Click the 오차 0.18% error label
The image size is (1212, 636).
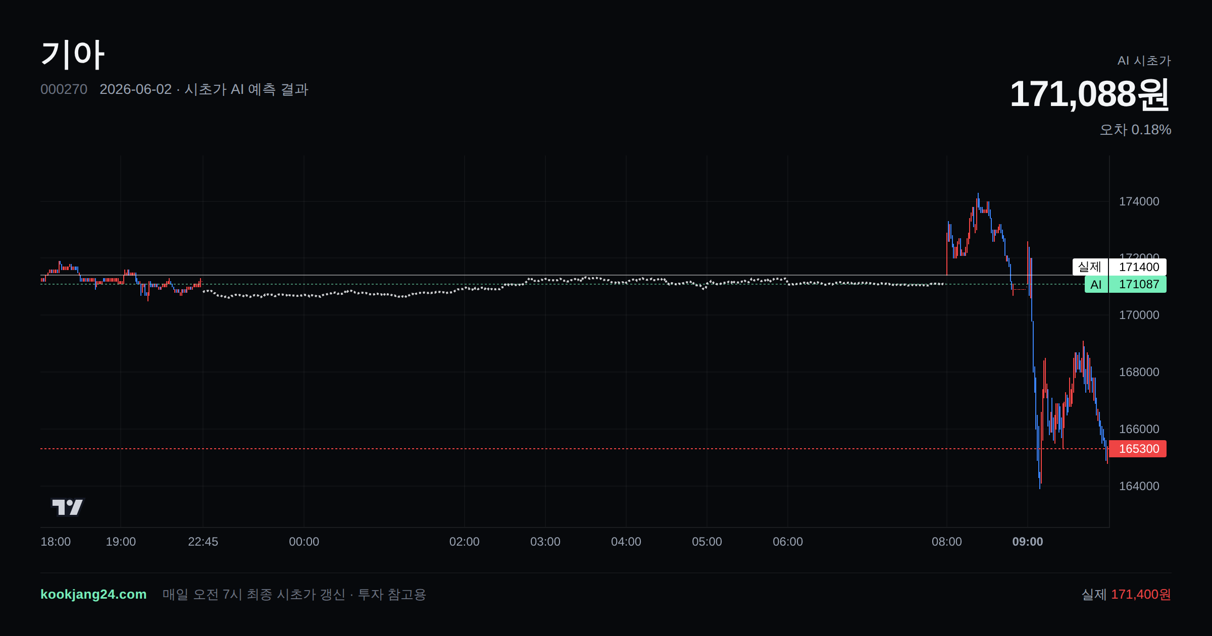point(1135,130)
